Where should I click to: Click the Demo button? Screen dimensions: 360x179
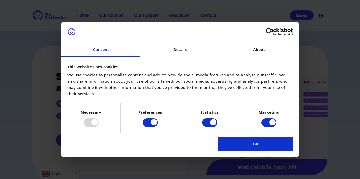(x=301, y=15)
